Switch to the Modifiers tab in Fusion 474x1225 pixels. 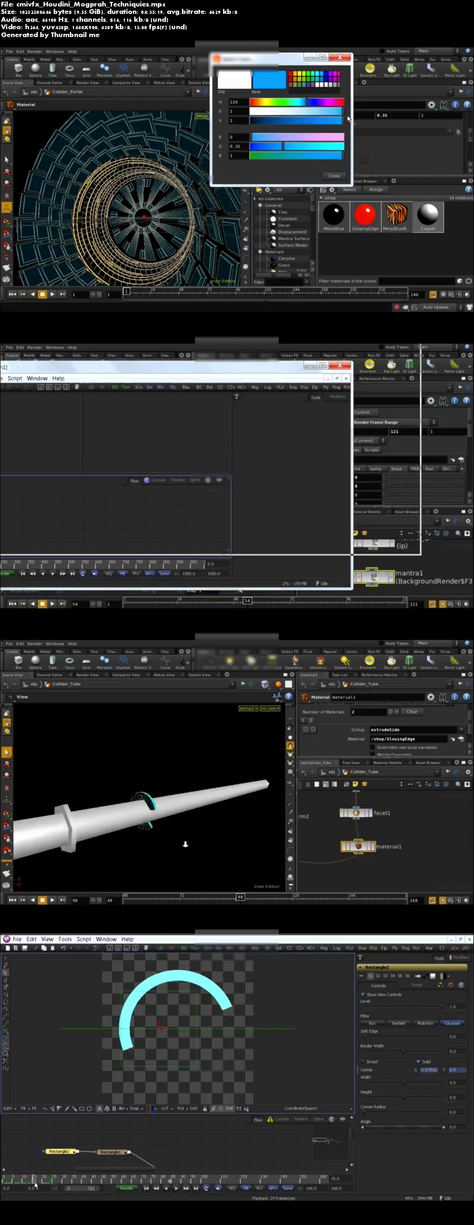460,957
